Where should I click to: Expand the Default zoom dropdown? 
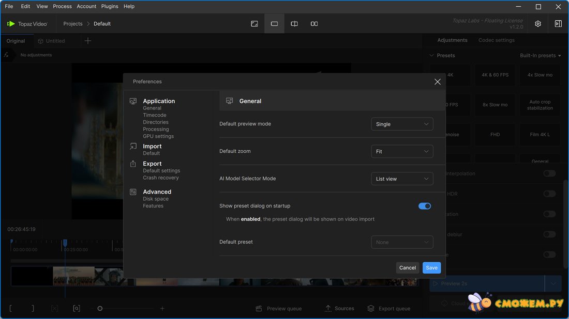[x=402, y=151]
